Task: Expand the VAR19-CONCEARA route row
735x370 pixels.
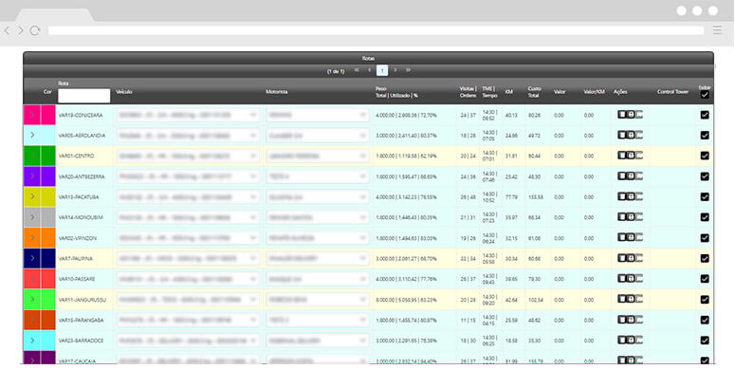Action: pos(32,115)
